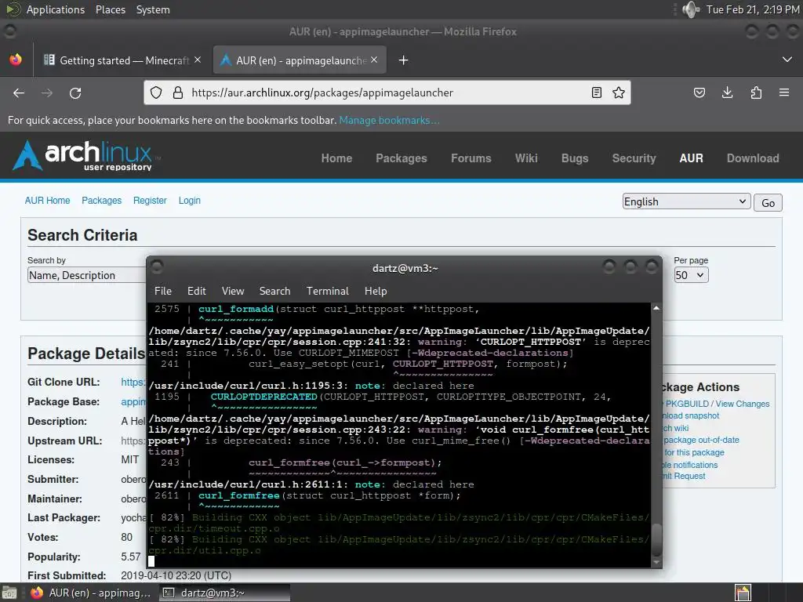Open the terminal Search menu
The image size is (803, 602).
275,292
